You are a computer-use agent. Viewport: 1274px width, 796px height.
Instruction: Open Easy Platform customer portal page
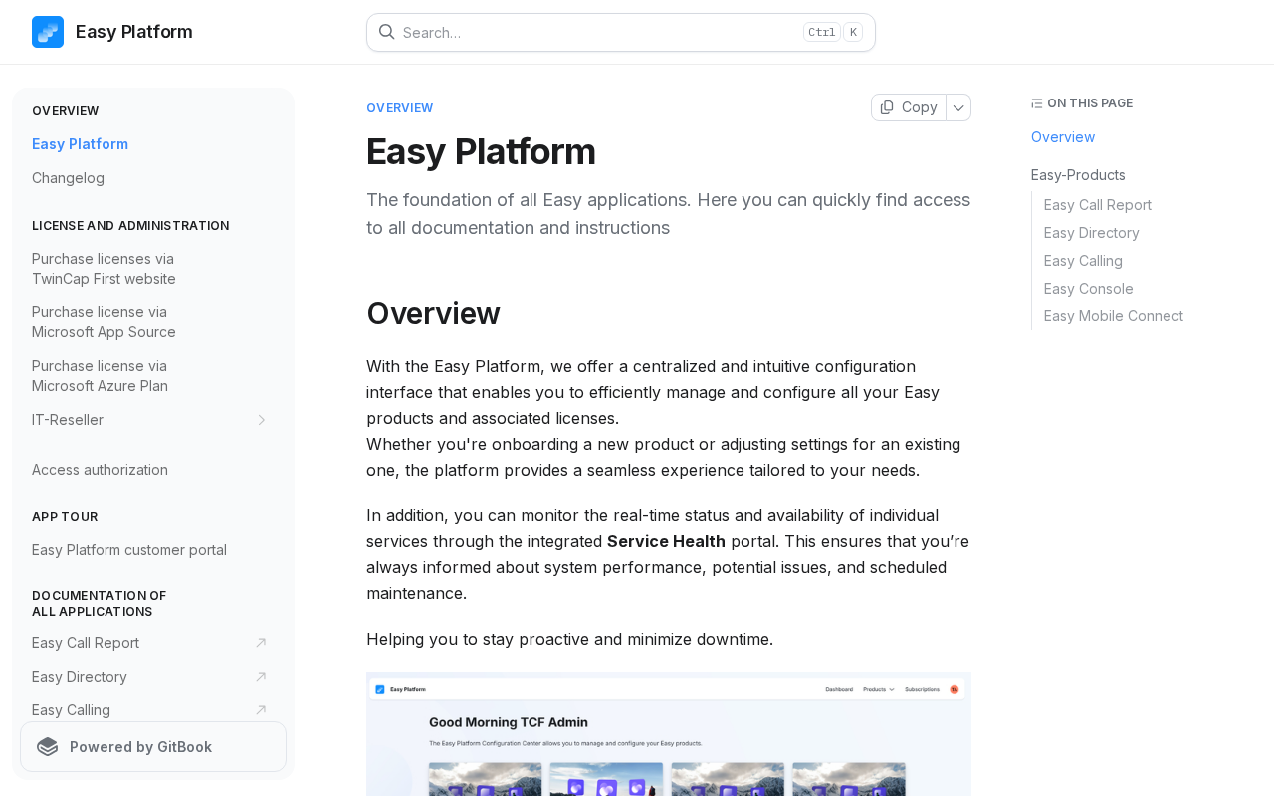(x=129, y=550)
